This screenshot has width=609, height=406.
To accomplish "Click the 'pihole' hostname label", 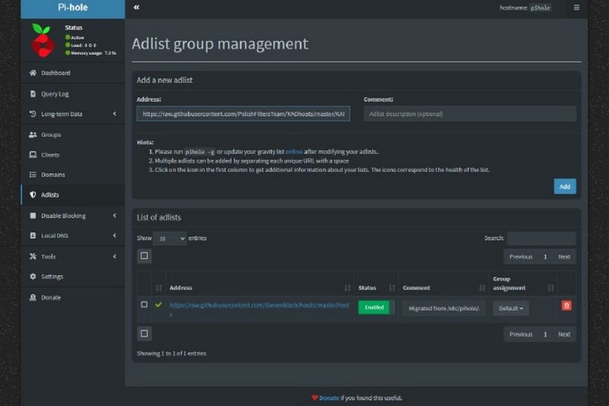I will point(540,8).
